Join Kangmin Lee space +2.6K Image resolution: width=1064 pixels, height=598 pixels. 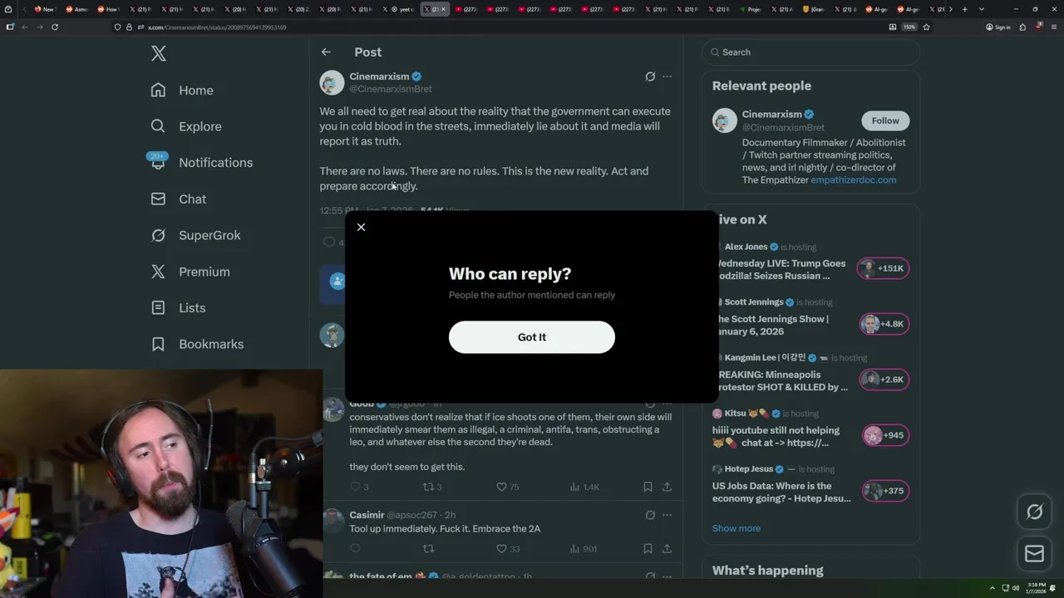tap(884, 380)
